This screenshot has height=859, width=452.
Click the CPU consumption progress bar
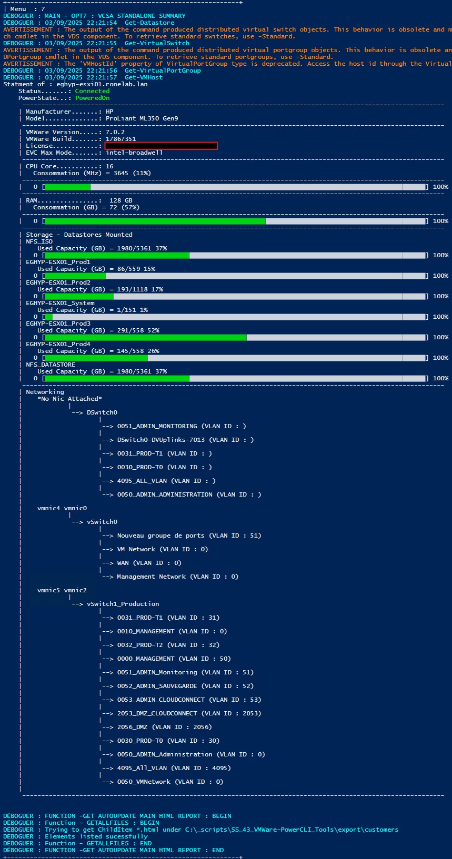[235, 187]
